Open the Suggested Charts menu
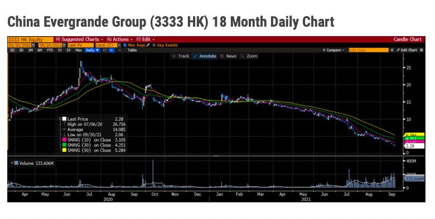The height and width of the screenshot is (219, 435). click(x=80, y=39)
